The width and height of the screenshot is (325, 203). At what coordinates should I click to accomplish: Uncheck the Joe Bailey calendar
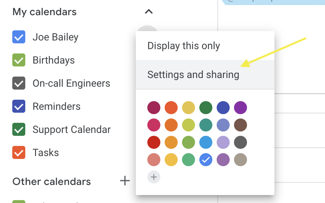19,37
